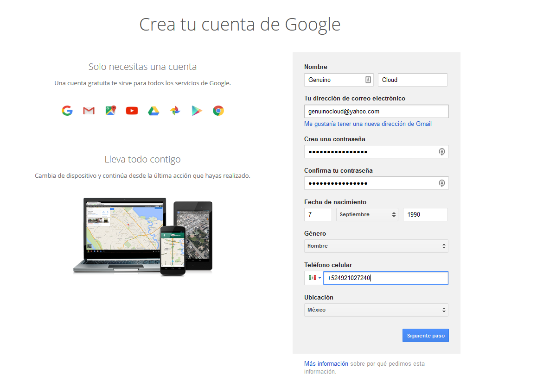This screenshot has height=381, width=537.
Task: Click the birth day field showing 7
Action: click(318, 214)
